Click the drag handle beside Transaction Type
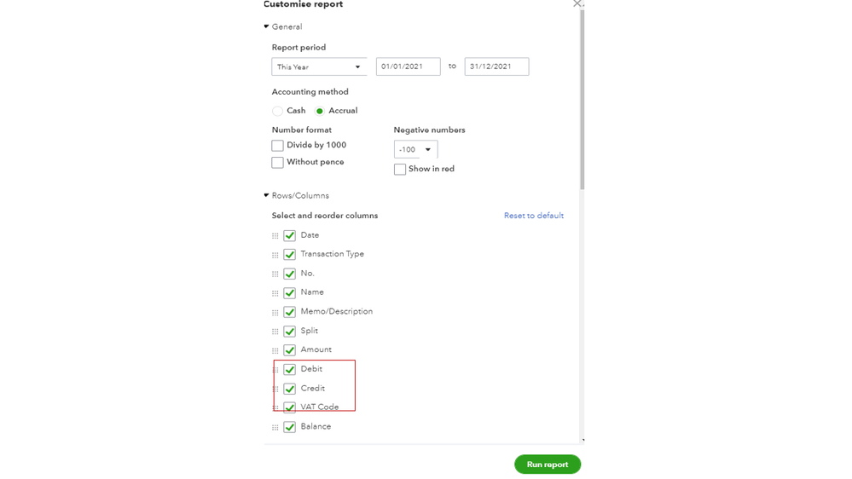Viewport: 852px width, 479px height. tap(275, 255)
